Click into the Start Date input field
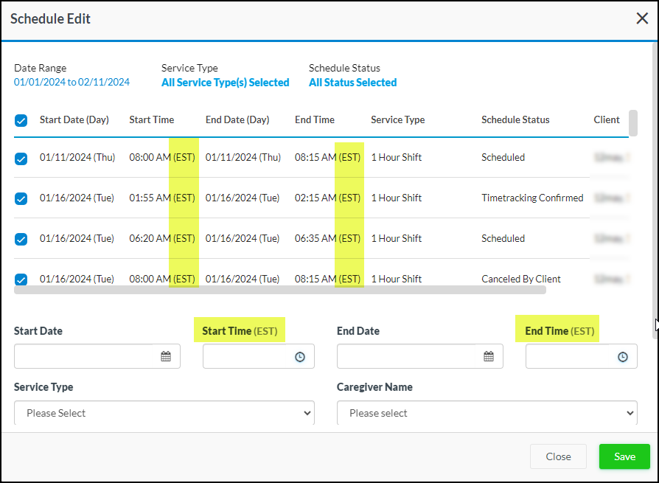This screenshot has height=483, width=659. [x=85, y=356]
